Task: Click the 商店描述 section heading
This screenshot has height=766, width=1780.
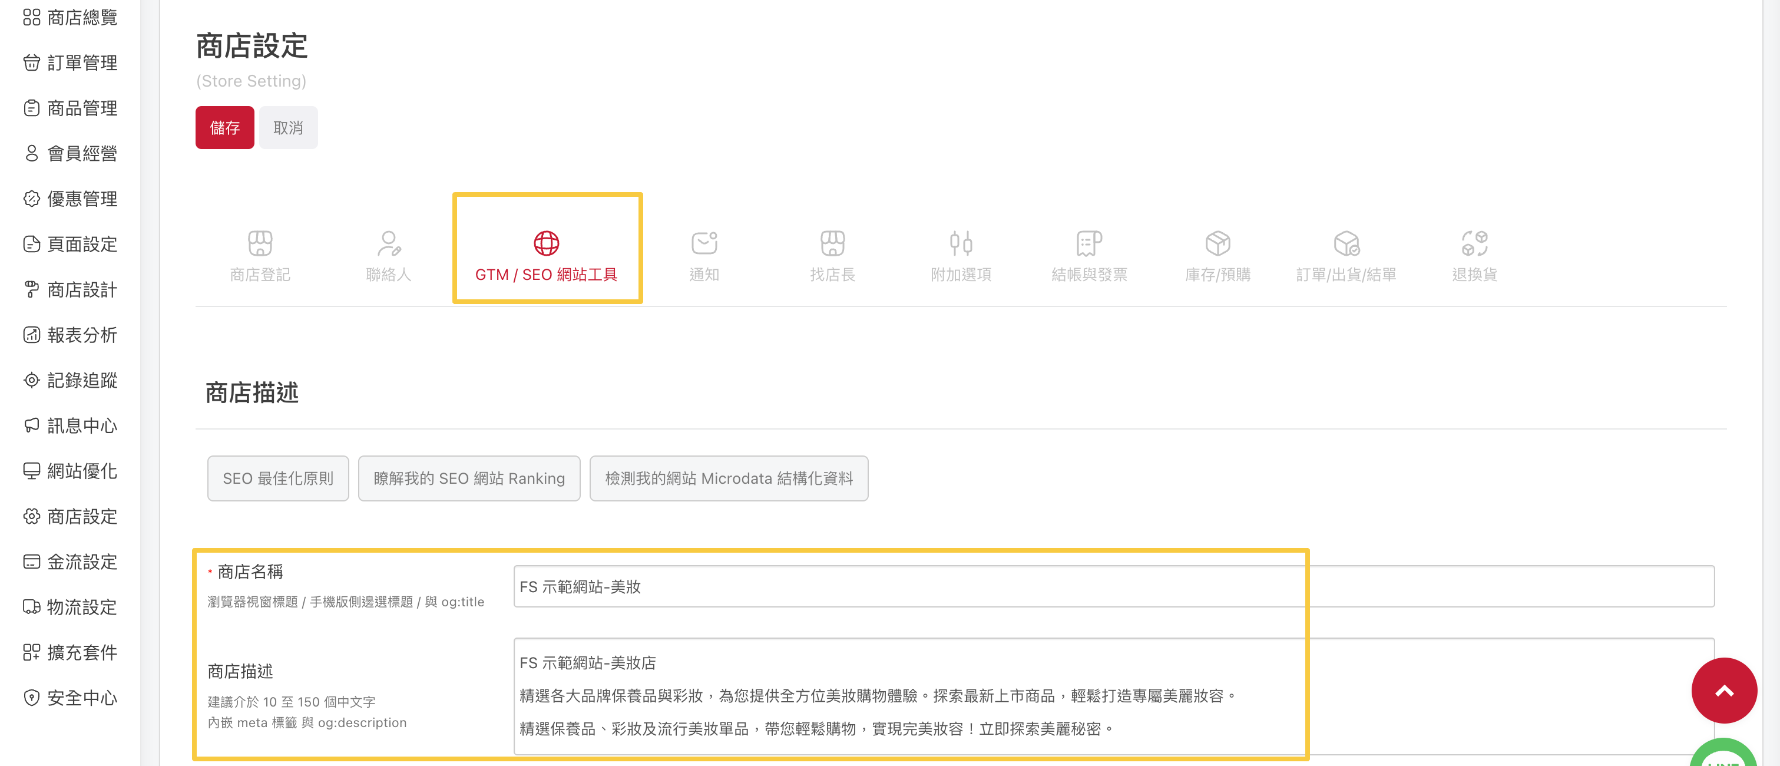Action: [252, 392]
